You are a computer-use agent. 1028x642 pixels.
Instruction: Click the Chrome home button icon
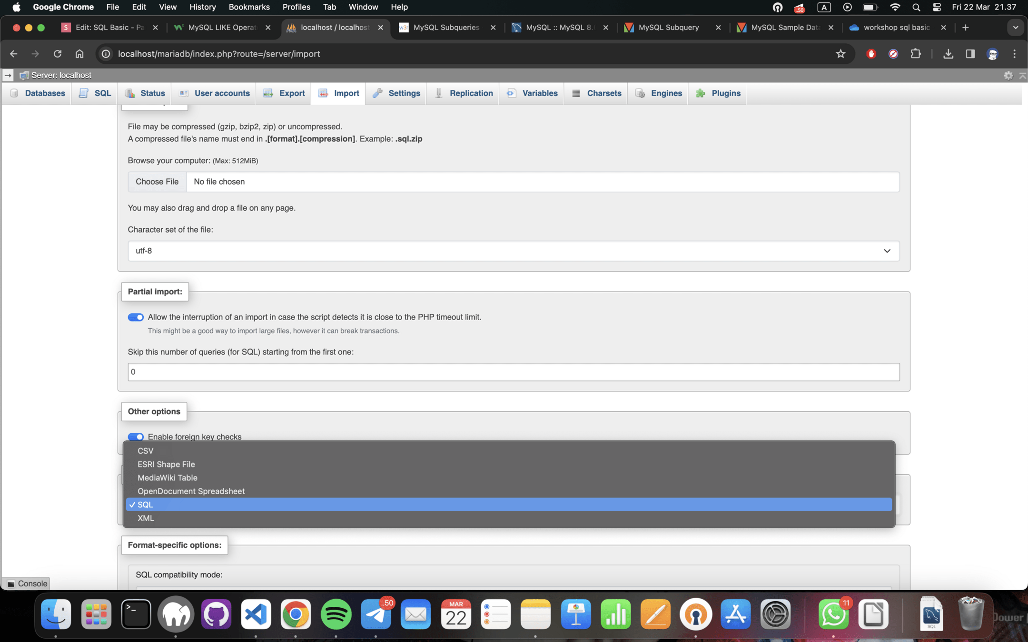pos(79,54)
